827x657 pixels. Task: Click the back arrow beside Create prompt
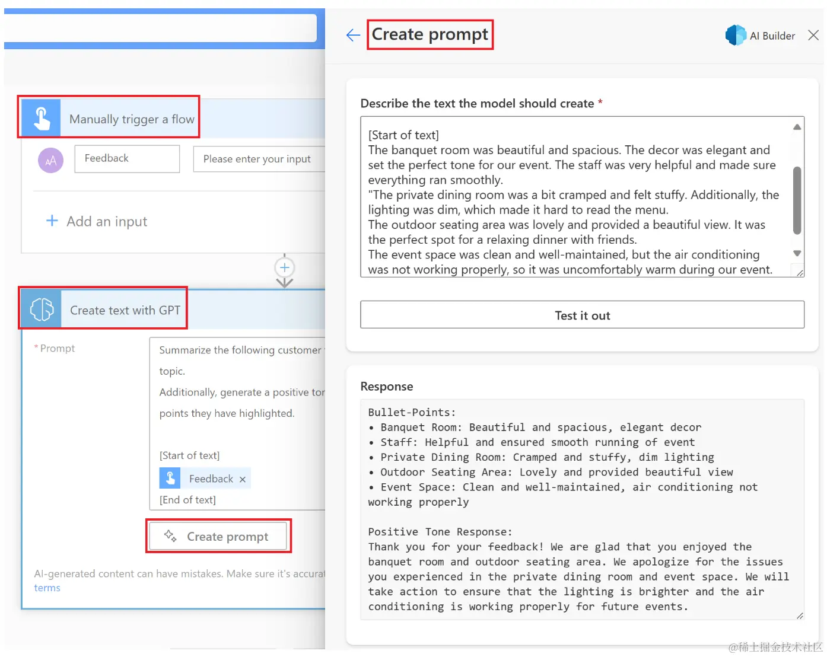[x=353, y=35]
